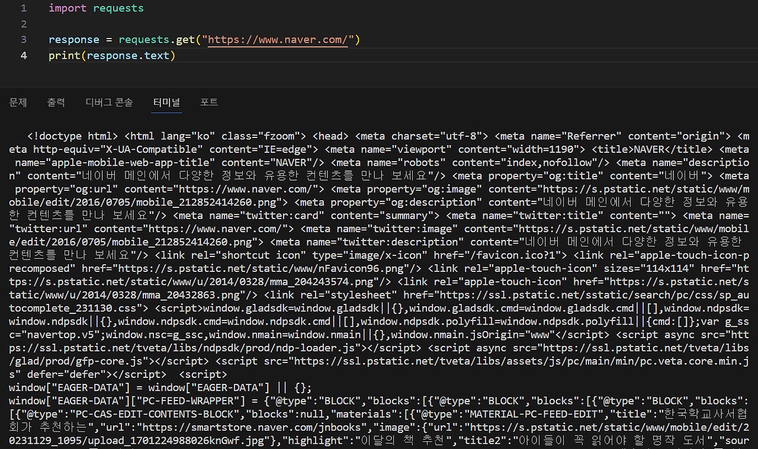758x449 pixels.
Task: Click line number 3 in the gutter
Action: pyautogui.click(x=24, y=40)
